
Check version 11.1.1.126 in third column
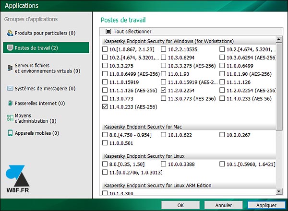tap(222, 82)
